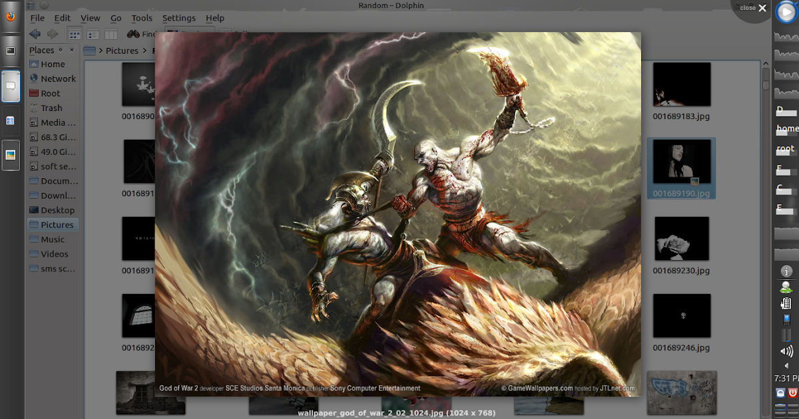Launch Firefox from the left panel
The image size is (799, 419).
tap(11, 17)
